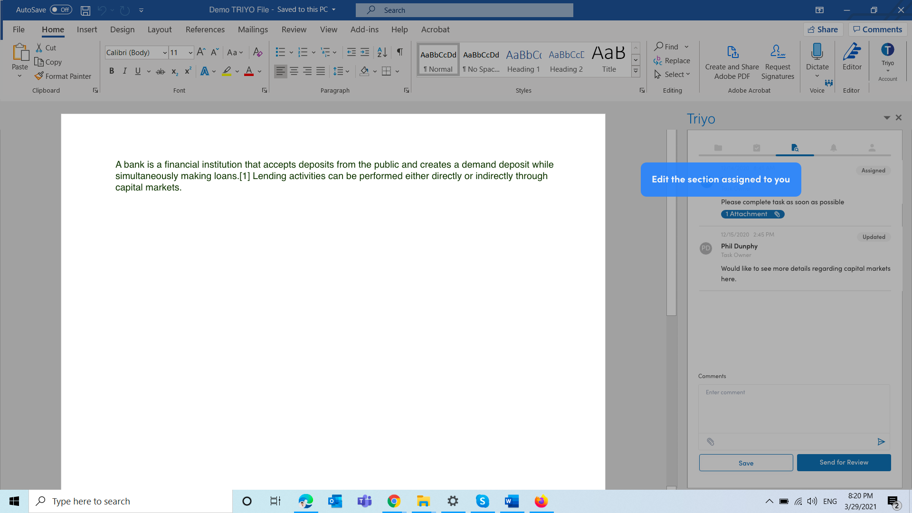This screenshot has height=513, width=912.
Task: Toggle Bold formatting
Action: (x=112, y=71)
